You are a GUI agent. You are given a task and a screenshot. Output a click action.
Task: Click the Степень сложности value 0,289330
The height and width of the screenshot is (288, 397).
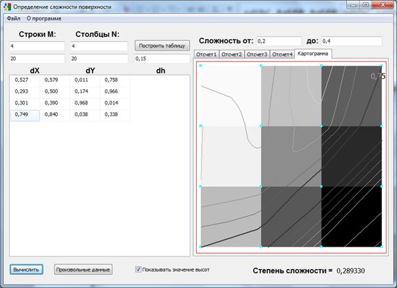tap(350, 271)
